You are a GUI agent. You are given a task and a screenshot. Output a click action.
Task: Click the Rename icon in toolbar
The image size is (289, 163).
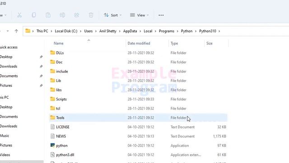(62, 15)
